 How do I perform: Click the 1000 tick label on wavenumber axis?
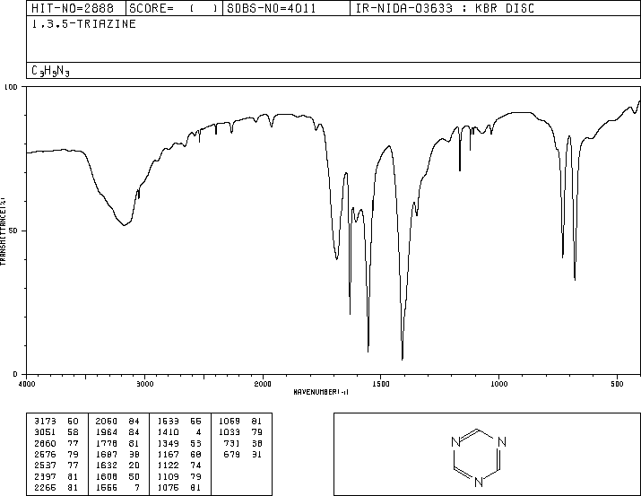498,384
